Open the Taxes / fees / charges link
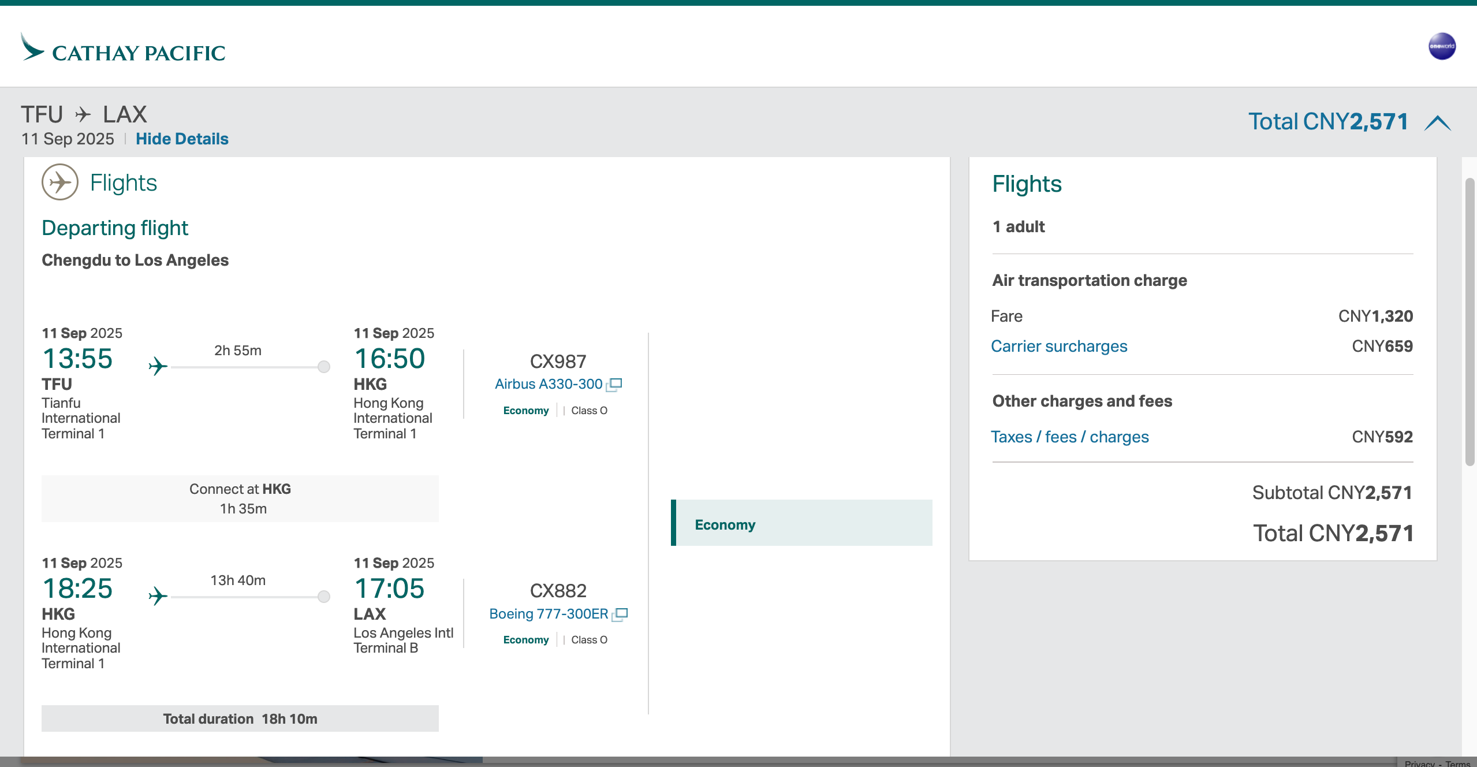This screenshot has width=1477, height=767. 1070,437
